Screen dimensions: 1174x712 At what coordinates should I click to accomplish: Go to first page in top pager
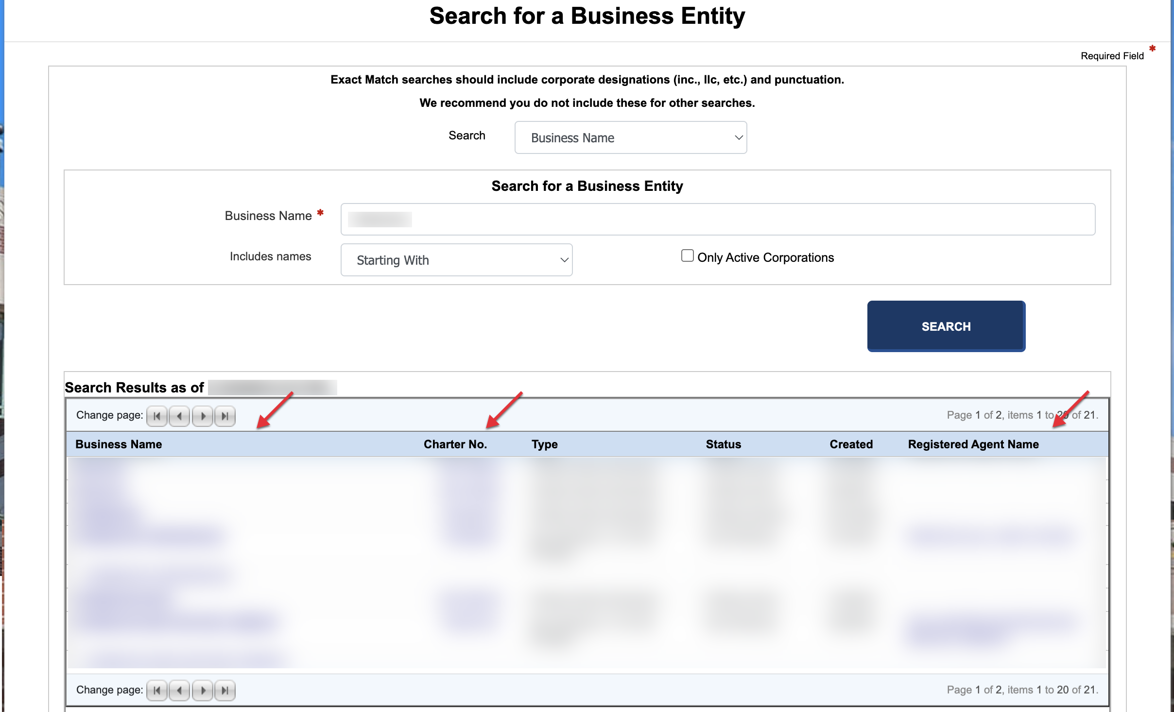coord(156,416)
